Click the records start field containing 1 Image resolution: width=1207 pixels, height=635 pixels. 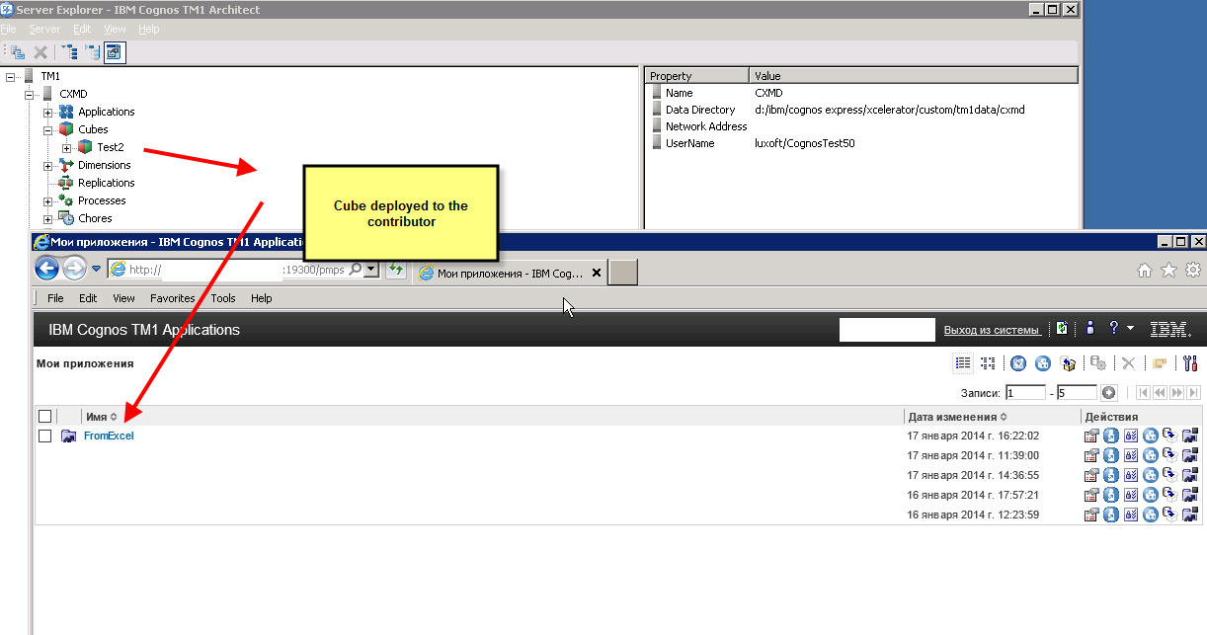[x=1025, y=392]
